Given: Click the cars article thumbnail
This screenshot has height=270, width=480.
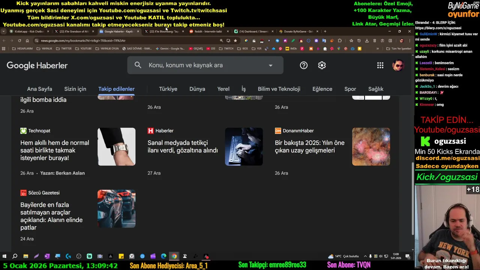Looking at the screenshot, I should pyautogui.click(x=117, y=208).
